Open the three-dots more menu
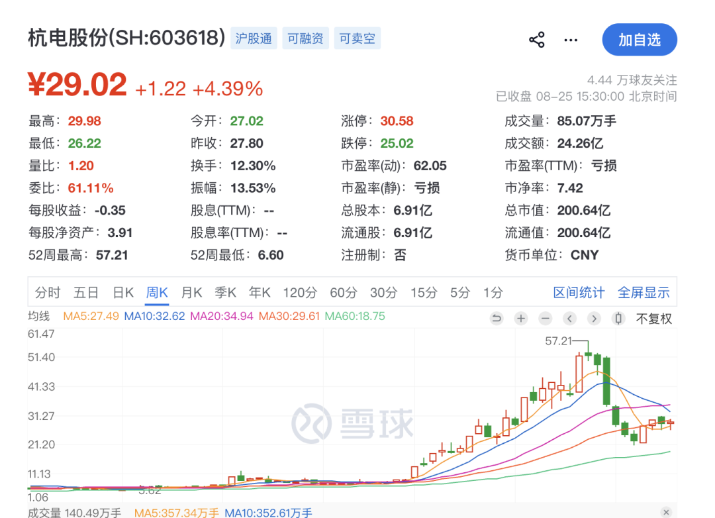Image resolution: width=715 pixels, height=518 pixels. point(571,40)
